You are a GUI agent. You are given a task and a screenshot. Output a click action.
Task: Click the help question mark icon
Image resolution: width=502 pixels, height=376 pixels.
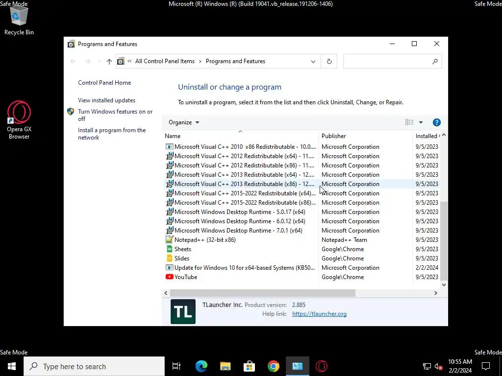pyautogui.click(x=436, y=122)
